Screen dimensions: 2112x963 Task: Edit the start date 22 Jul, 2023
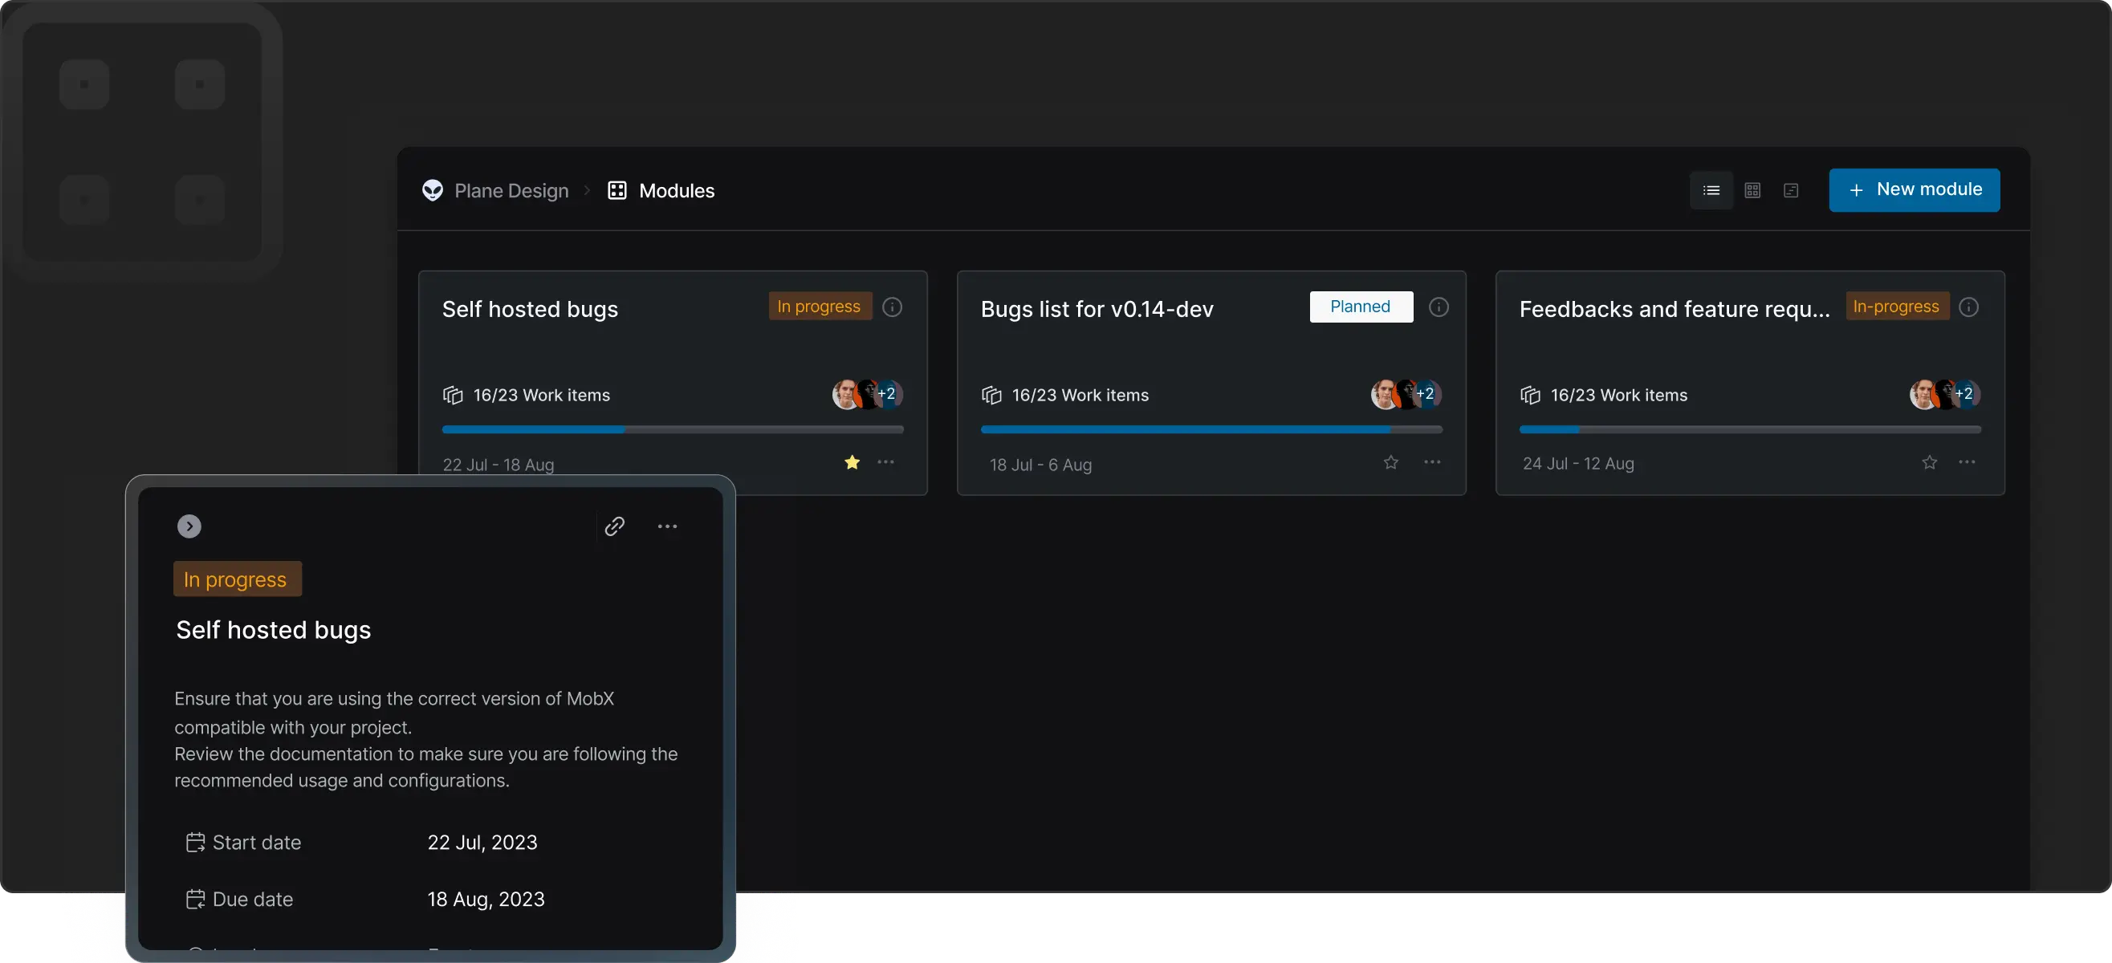point(482,843)
